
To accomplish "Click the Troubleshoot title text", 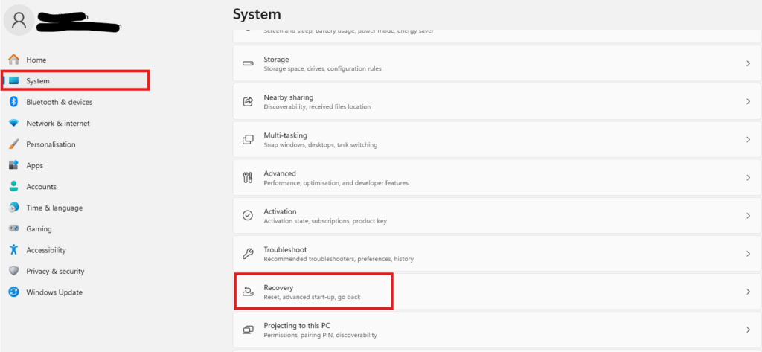I will point(285,249).
